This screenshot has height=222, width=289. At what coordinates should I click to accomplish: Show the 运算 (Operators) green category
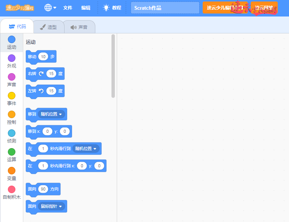[x=12, y=152]
